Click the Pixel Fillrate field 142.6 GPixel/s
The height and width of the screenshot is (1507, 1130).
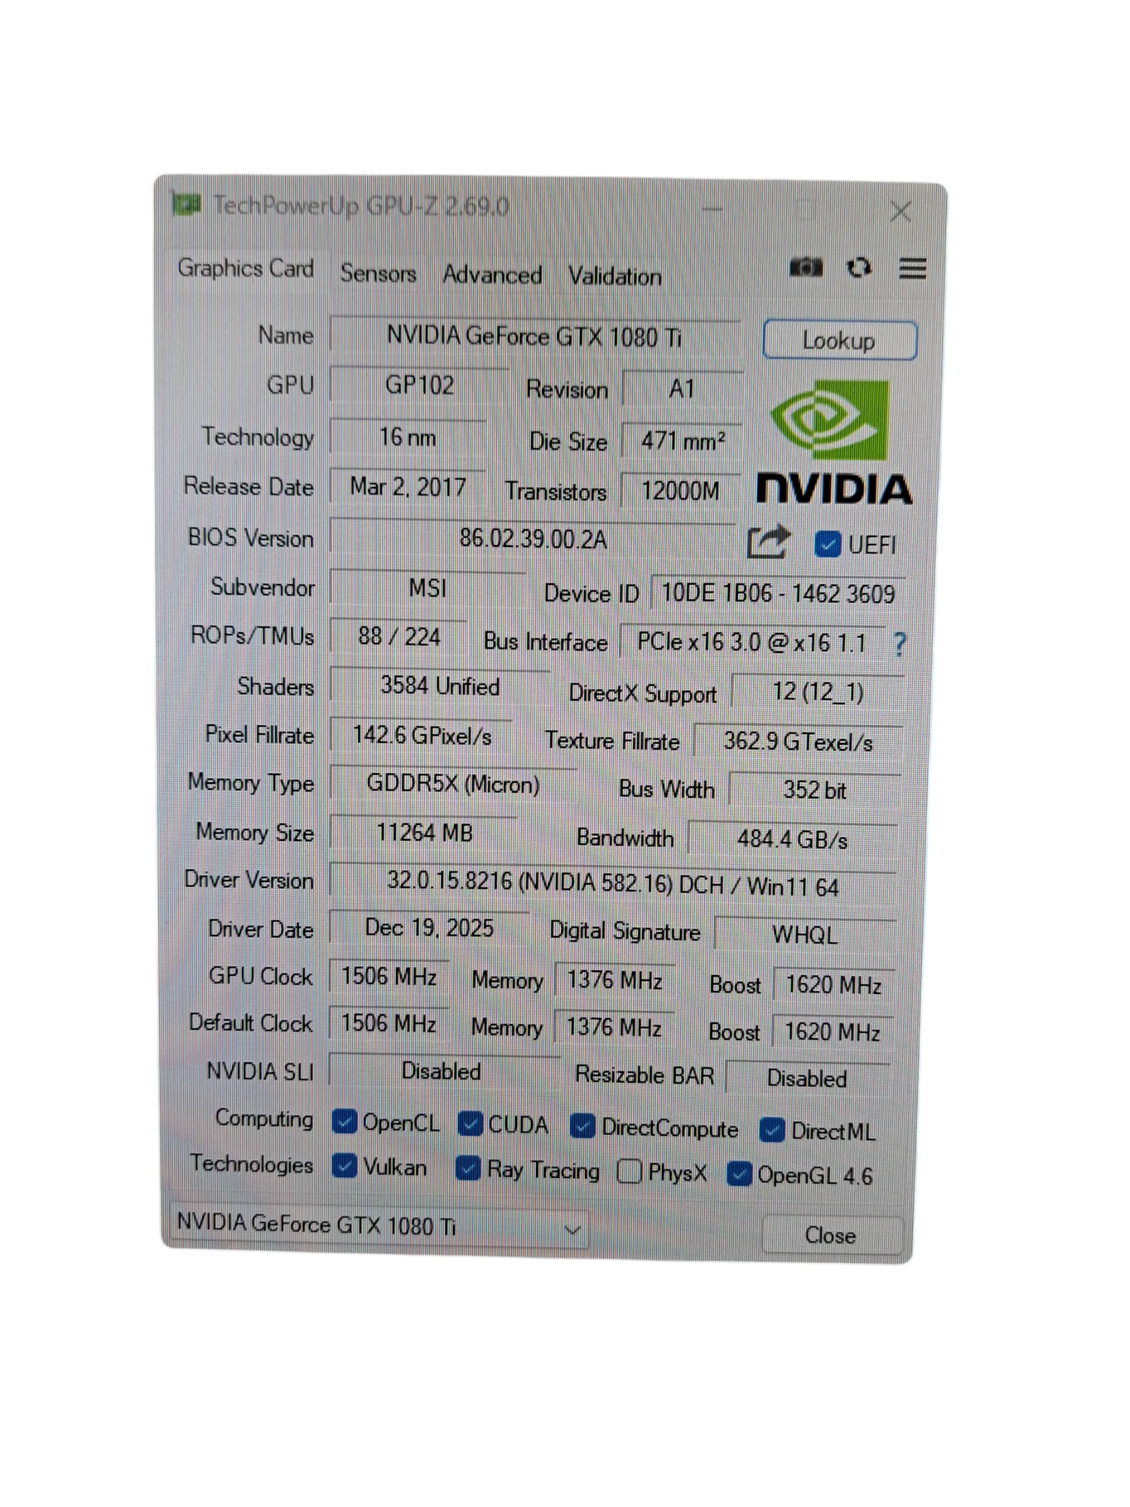point(422,735)
